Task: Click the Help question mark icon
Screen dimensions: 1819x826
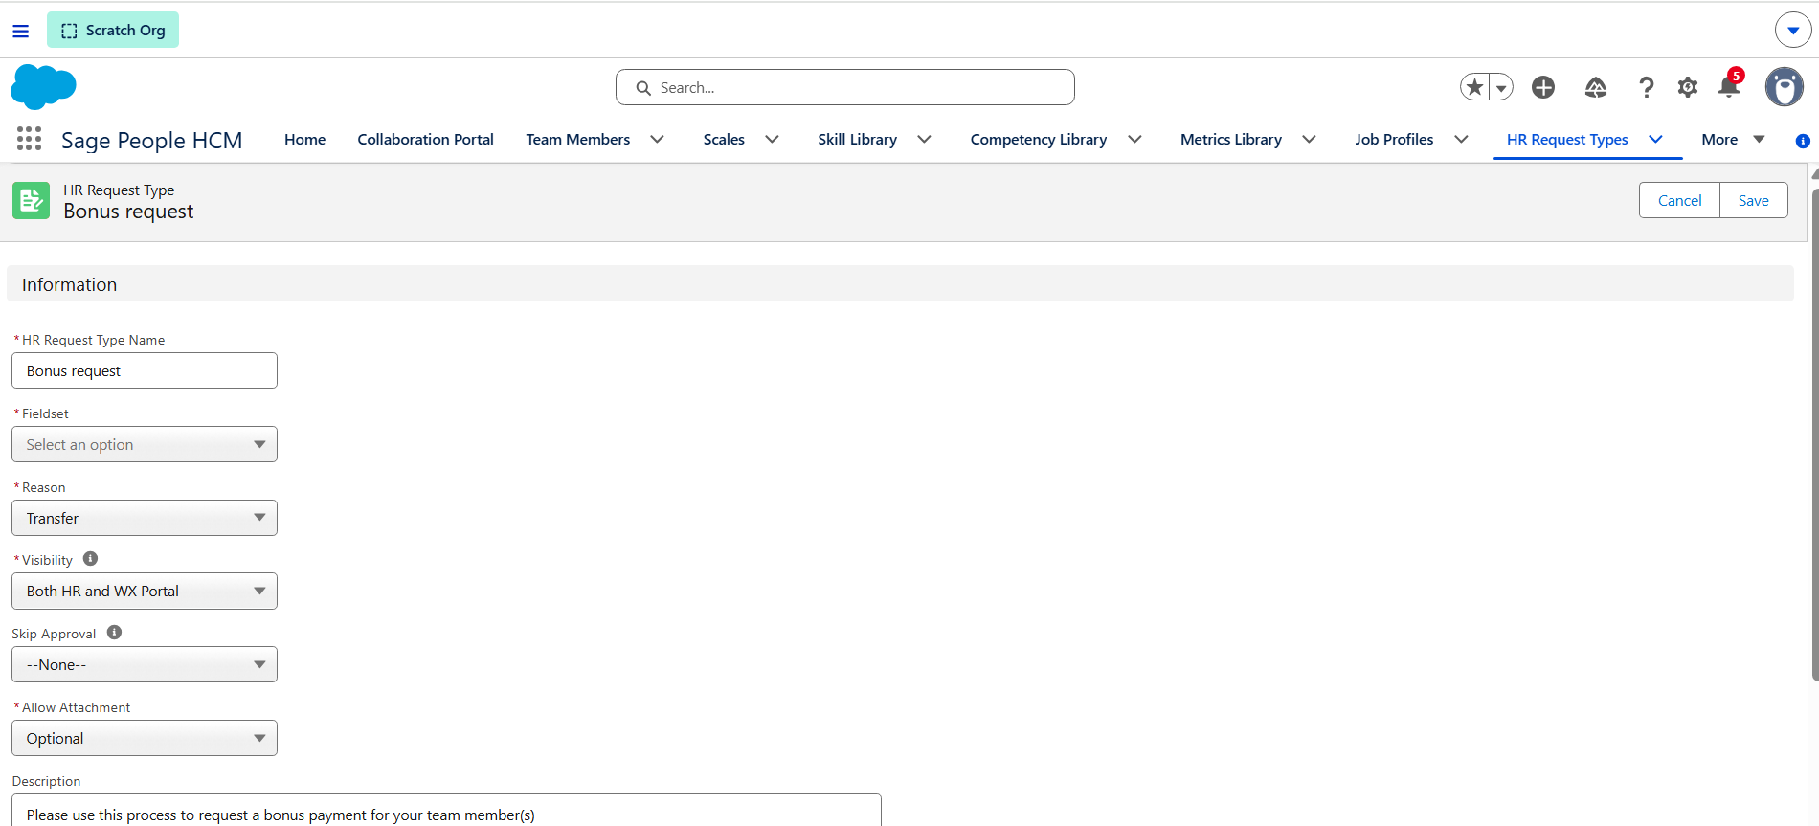Action: coord(1646,87)
